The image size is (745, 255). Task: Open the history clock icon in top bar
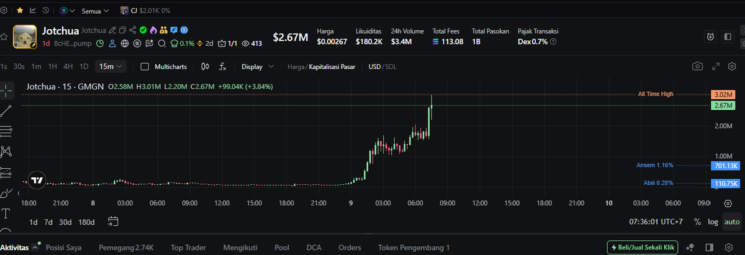coord(46,11)
